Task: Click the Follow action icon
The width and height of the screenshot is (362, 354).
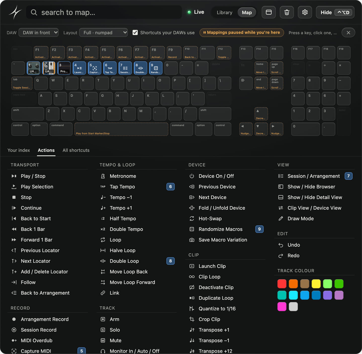Action: coord(14,282)
